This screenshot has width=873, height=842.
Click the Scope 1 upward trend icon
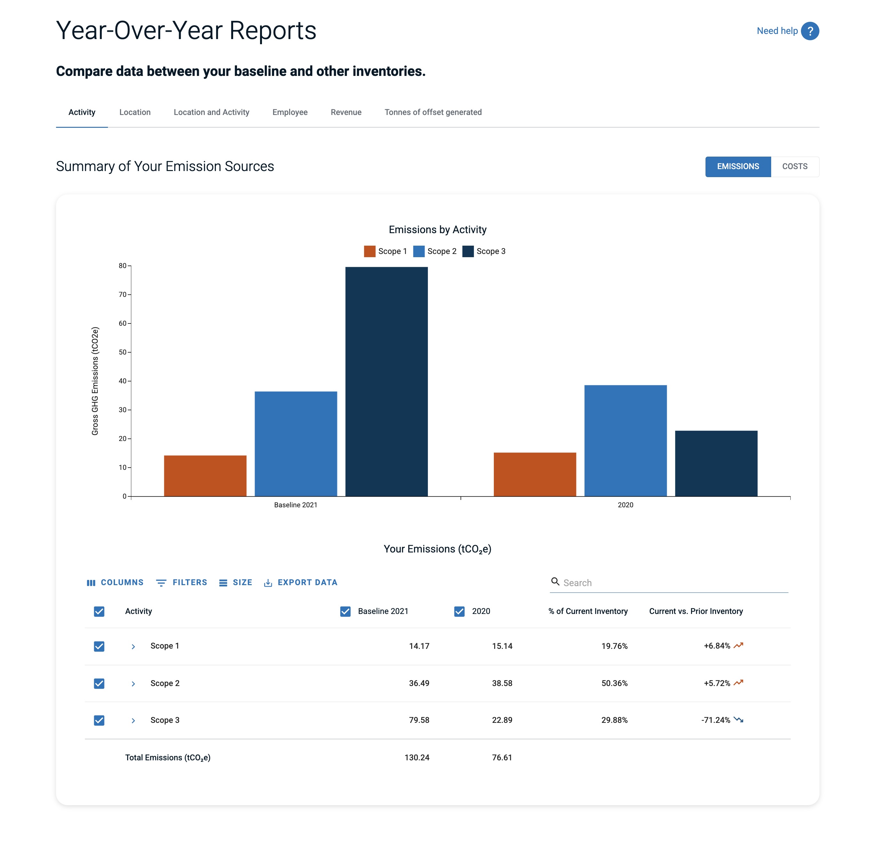coord(738,645)
